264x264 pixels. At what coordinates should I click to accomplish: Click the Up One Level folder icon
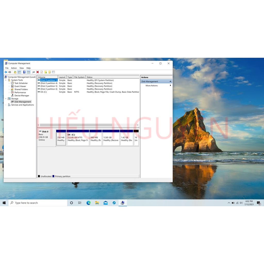(15, 72)
